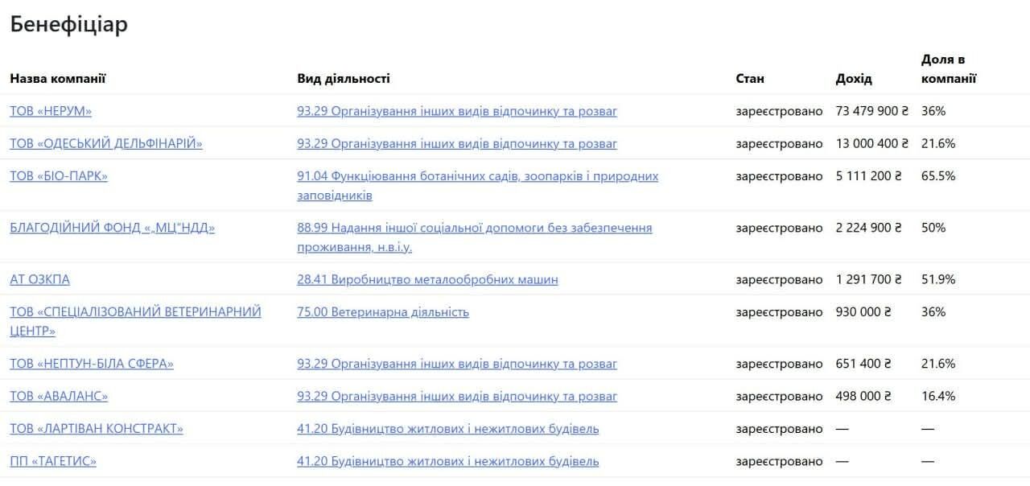Open the 41.20 activity link in ТАГЕТИС row
The height and width of the screenshot is (486, 1030).
click(447, 461)
